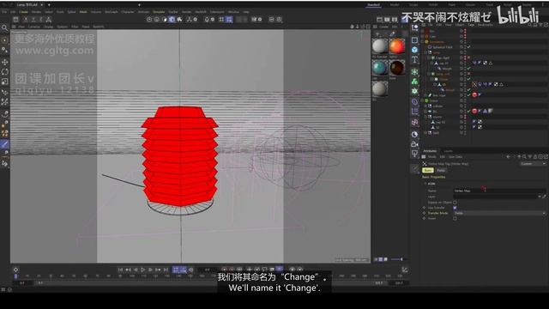Select the Spherical Field object row
The image size is (549, 309).
443,47
